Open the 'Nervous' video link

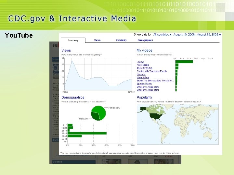tap(141, 74)
